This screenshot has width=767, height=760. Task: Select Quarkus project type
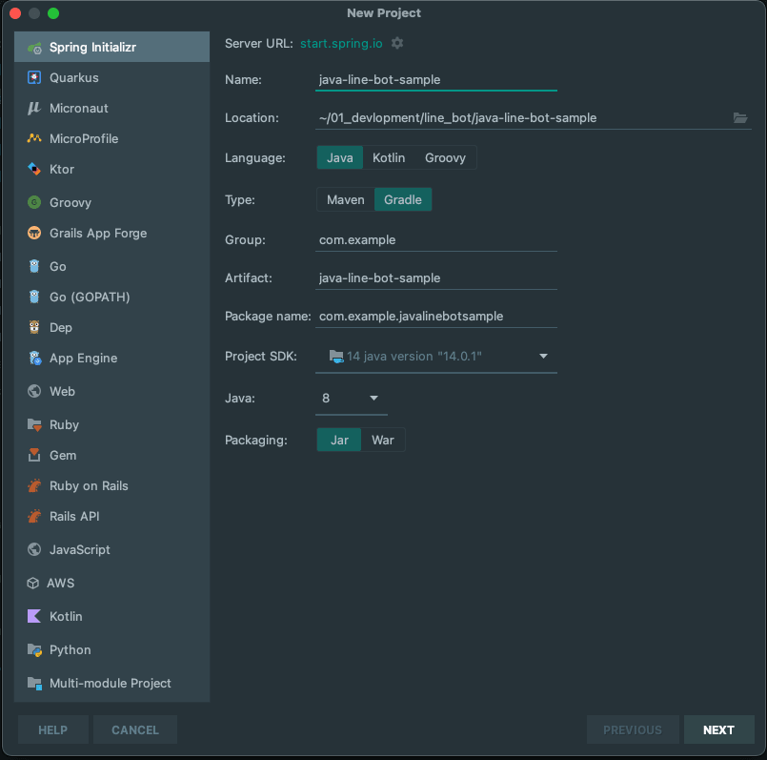tap(112, 78)
